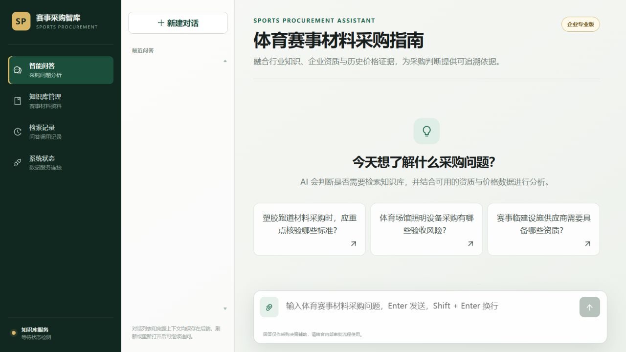Click the 系统状态 plug icon
This screenshot has height=352, width=626.
tap(18, 162)
